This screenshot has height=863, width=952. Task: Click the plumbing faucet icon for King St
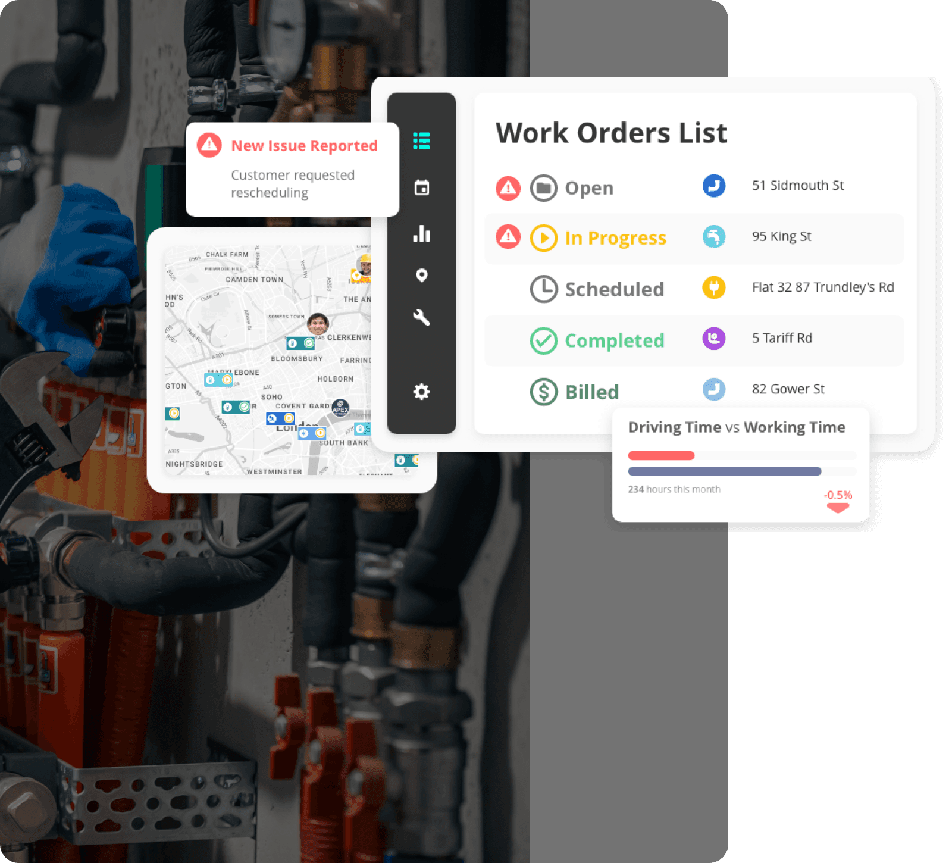pos(713,236)
